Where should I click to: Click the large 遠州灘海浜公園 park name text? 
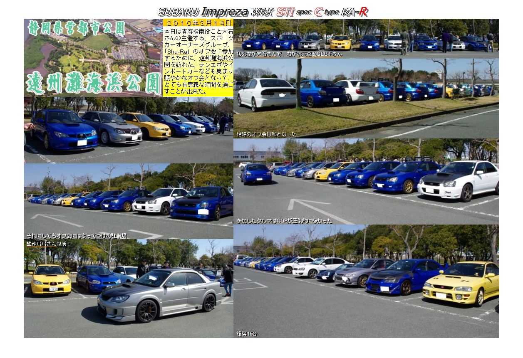pos(93,84)
